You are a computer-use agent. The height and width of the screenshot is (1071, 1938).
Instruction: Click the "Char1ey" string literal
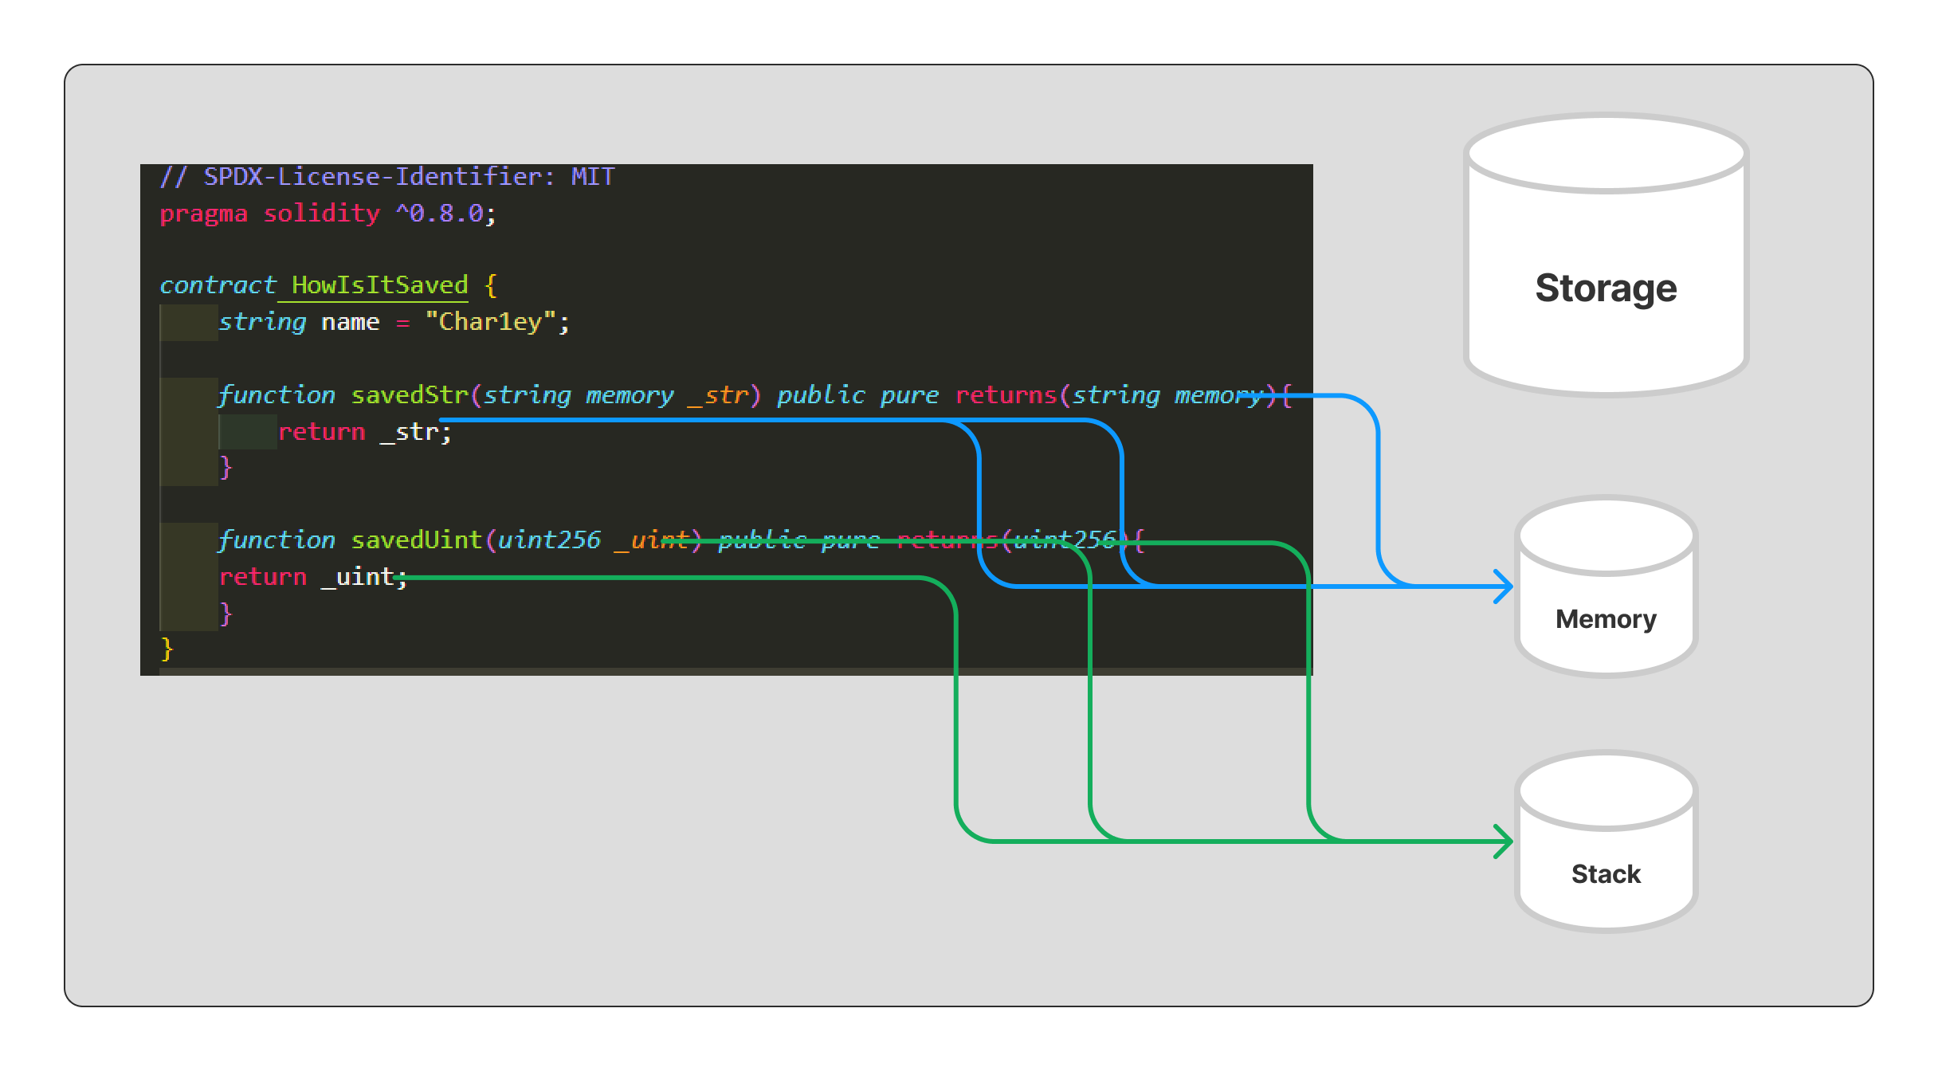(490, 322)
